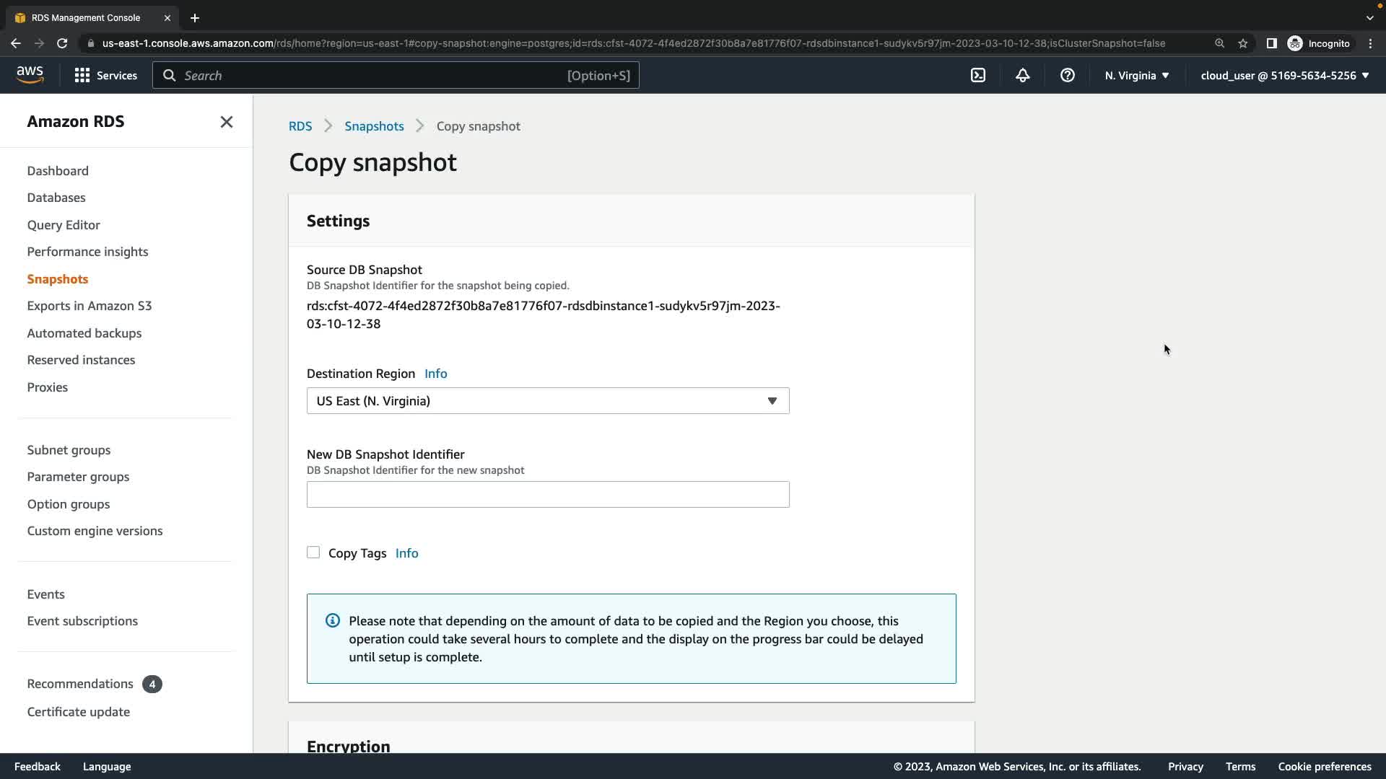Open browser side panel icon
Image resolution: width=1386 pixels, height=779 pixels.
tap(1271, 43)
